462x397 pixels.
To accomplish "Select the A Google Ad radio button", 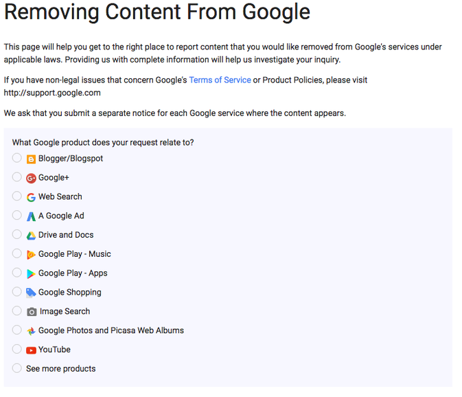I will pos(17,216).
